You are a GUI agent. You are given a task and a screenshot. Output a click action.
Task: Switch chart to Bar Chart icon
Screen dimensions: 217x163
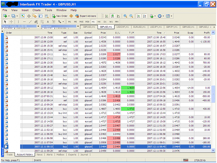[107, 16]
